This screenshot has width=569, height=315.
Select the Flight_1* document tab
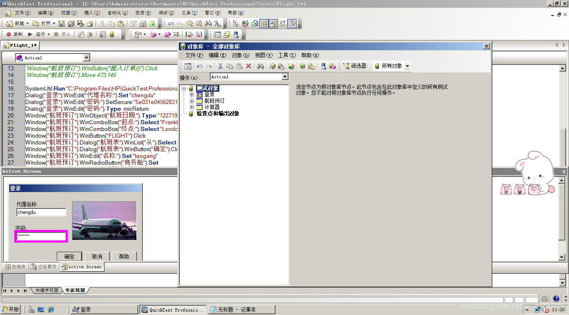click(x=20, y=45)
